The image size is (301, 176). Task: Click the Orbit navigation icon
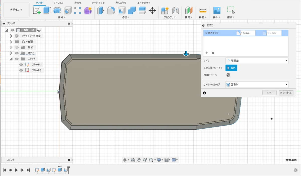pyautogui.click(x=125, y=160)
